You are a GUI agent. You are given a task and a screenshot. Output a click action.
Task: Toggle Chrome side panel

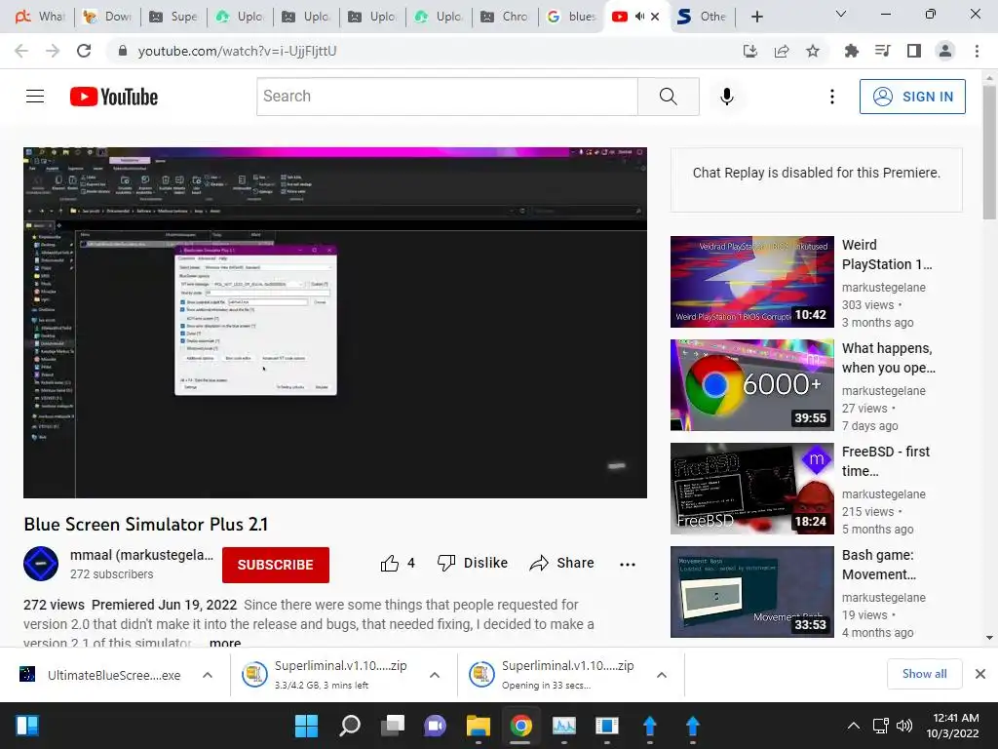pyautogui.click(x=914, y=51)
